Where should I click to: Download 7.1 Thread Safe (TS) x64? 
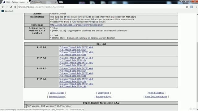point(73,60)
